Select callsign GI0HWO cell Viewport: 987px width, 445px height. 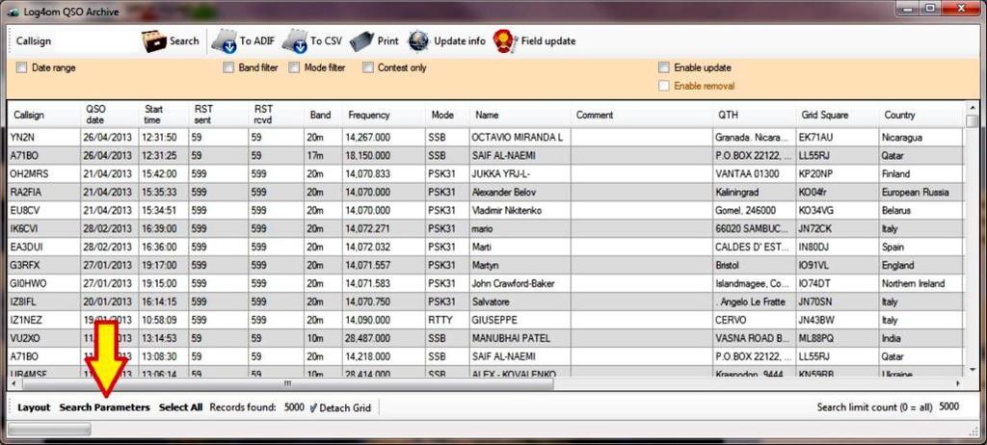44,283
